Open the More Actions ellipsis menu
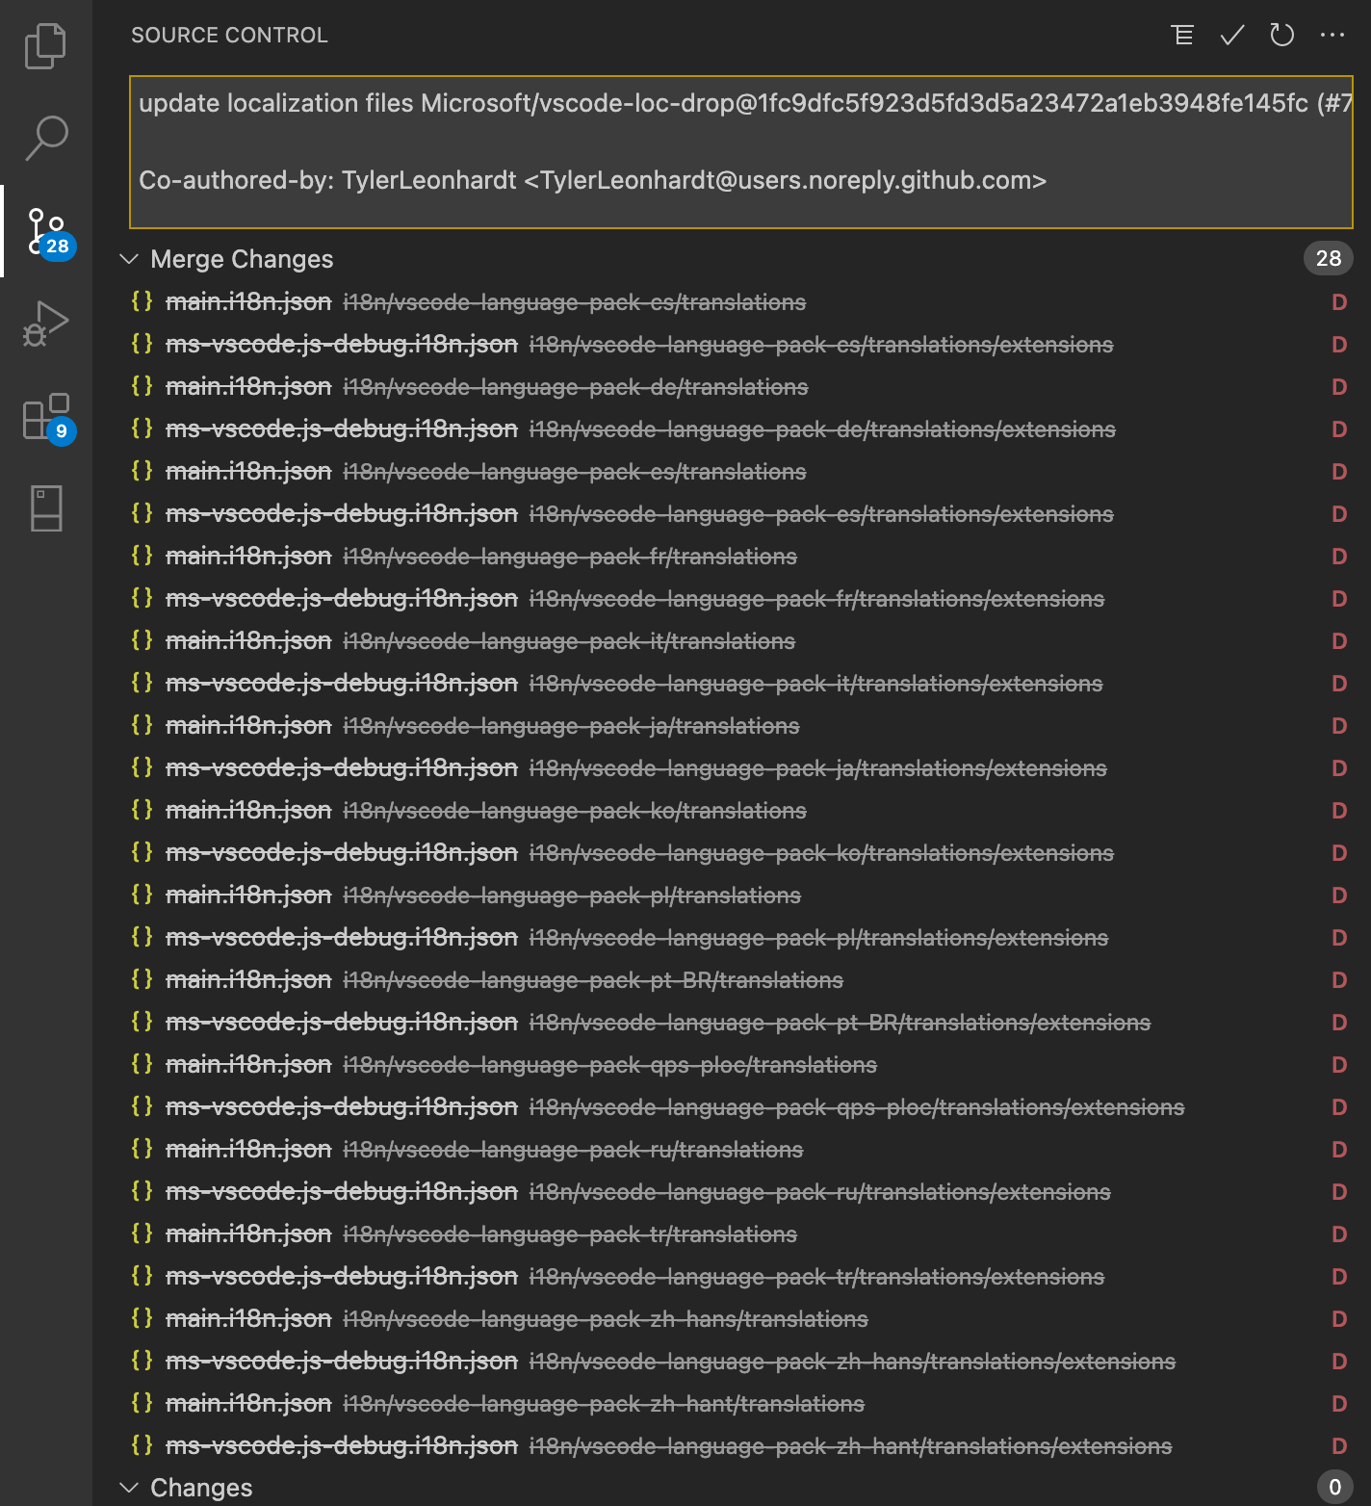The width and height of the screenshot is (1371, 1506). click(x=1332, y=36)
